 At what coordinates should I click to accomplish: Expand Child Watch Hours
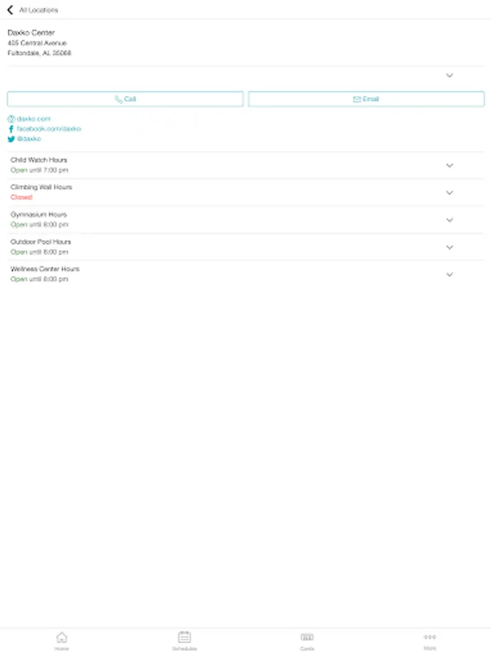(450, 166)
